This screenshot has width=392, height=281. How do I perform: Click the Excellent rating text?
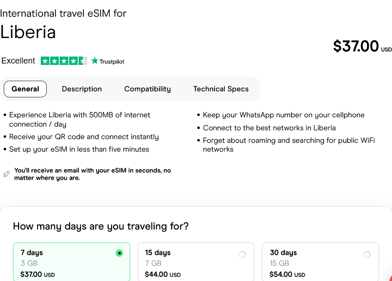click(18, 61)
